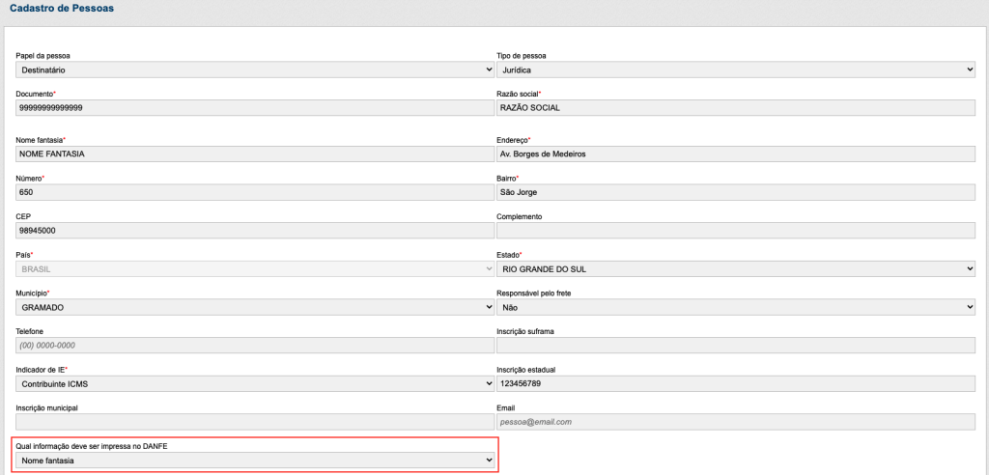Expand the Estado dropdown

(735, 268)
